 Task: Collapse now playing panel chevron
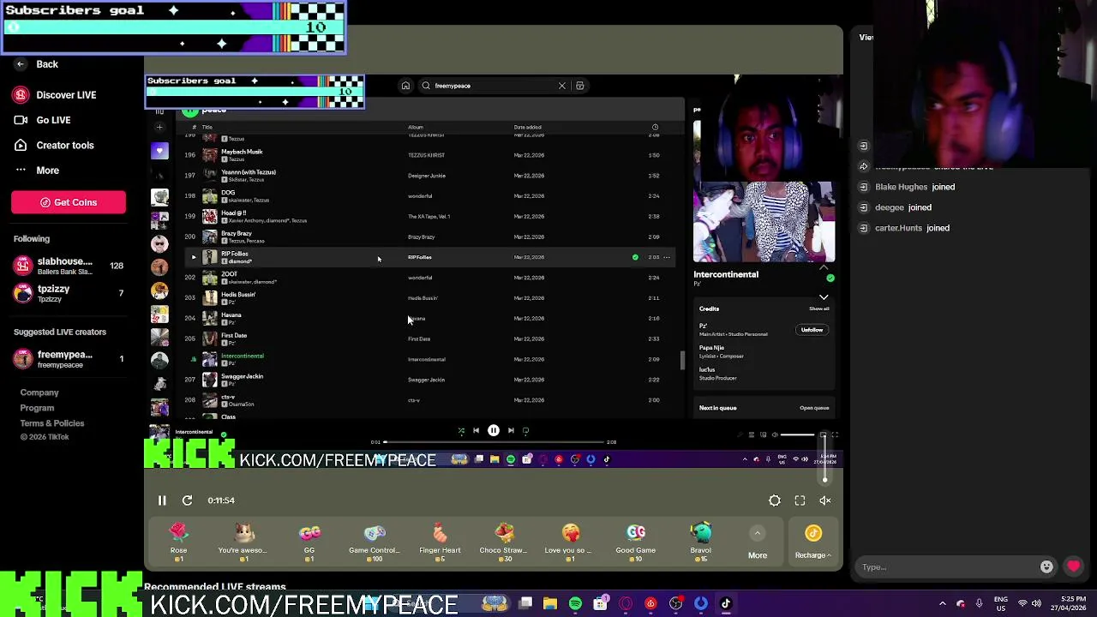[824, 297]
